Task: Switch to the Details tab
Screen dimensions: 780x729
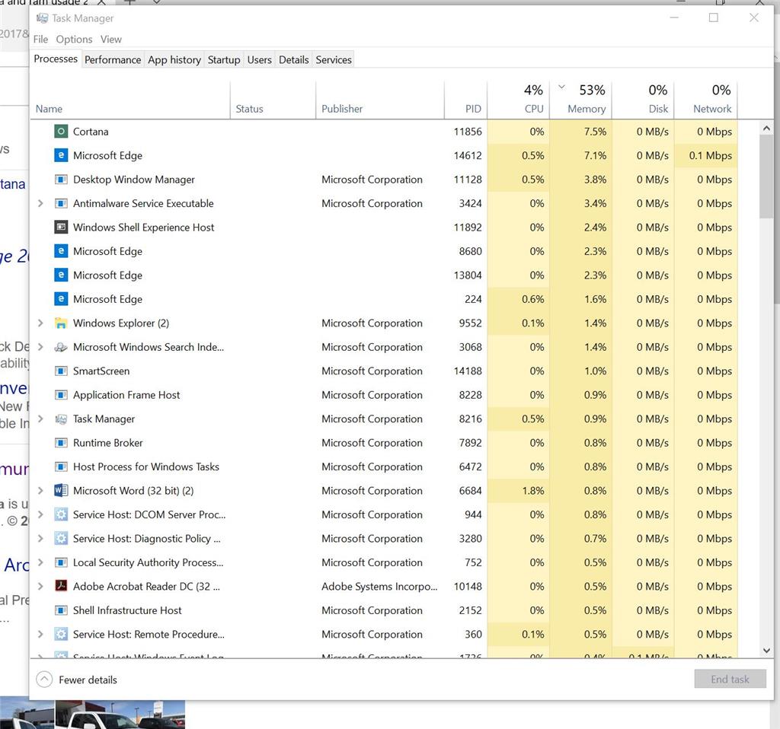Action: click(x=294, y=59)
